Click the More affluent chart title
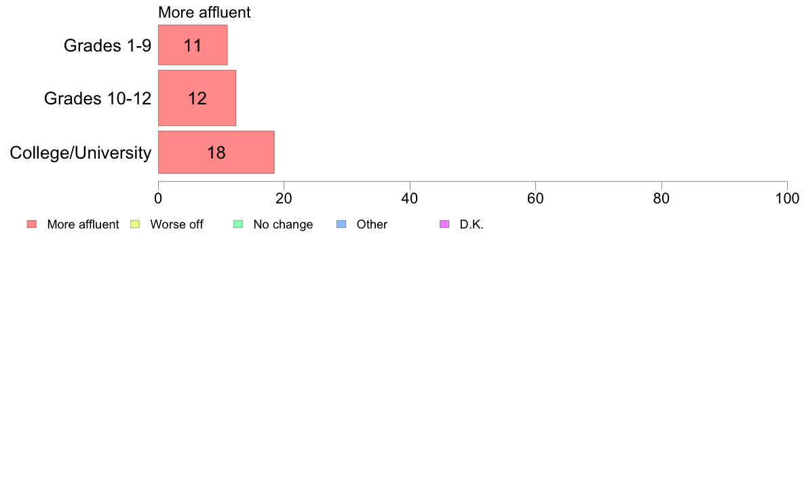Screen dimensions: 806x499 tap(205, 12)
